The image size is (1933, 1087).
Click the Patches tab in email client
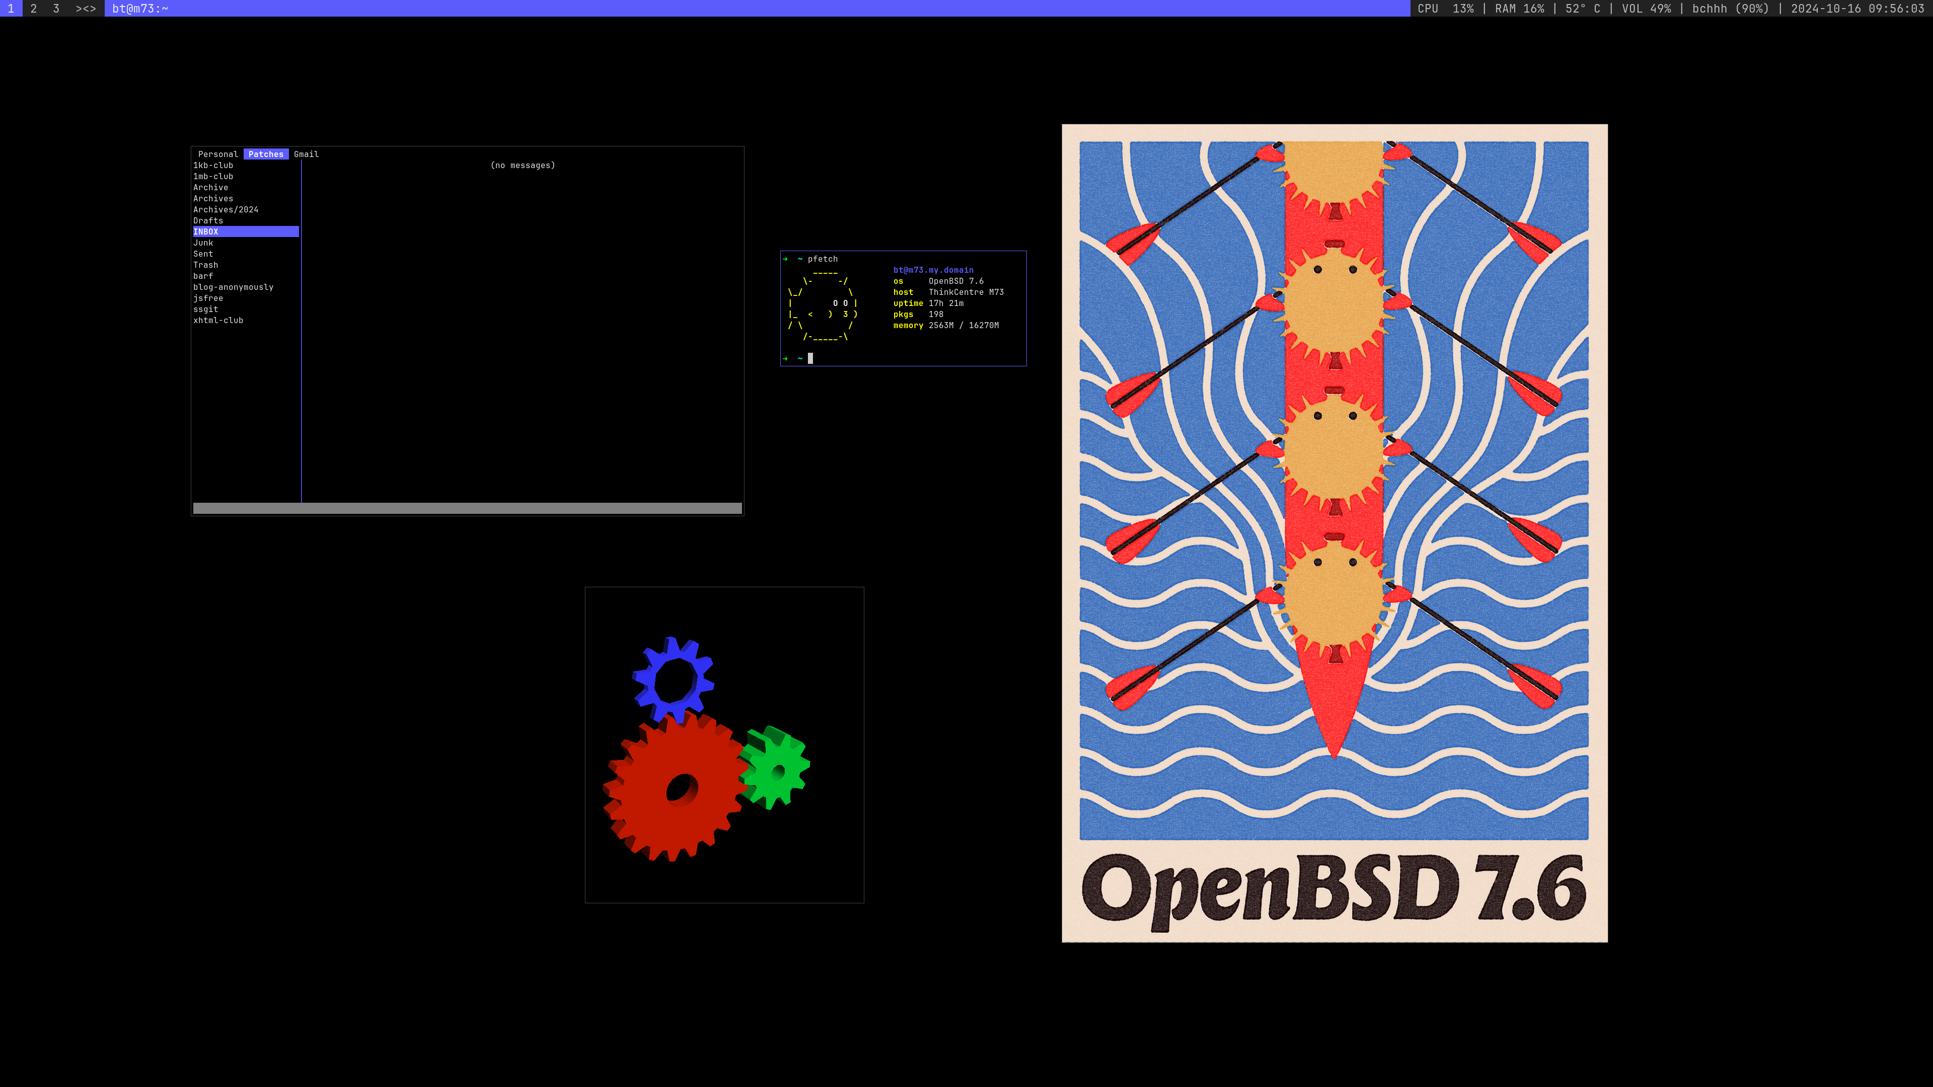265,154
